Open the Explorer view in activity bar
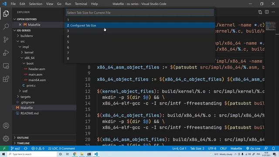This screenshot has width=279, height=157. coord(6,14)
